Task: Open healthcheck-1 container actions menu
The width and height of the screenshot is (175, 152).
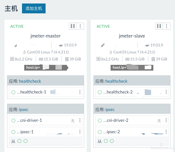Action: [x=80, y=92]
